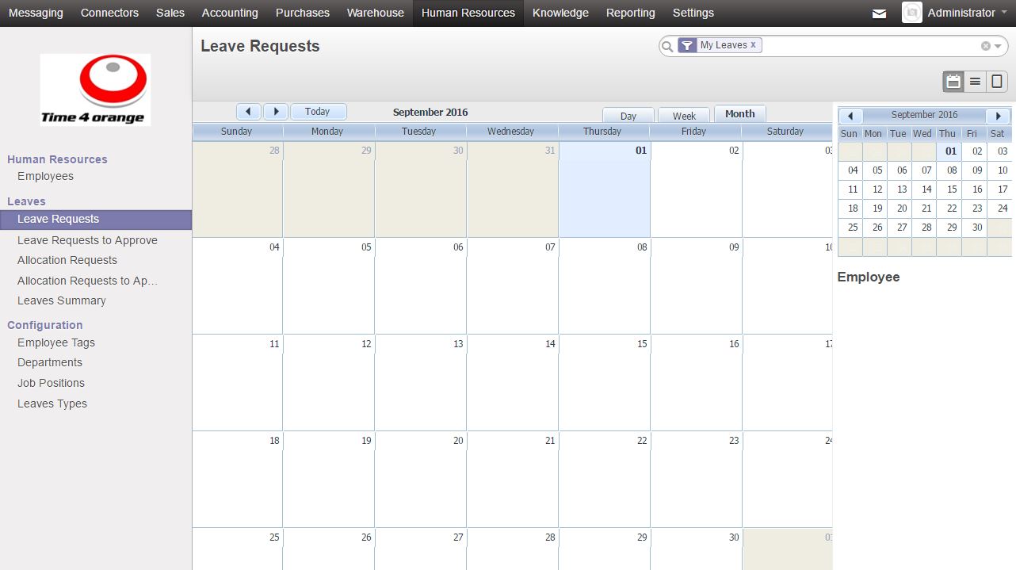This screenshot has height=570, width=1016.
Task: Open Leaves Types configuration
Action: 52,404
